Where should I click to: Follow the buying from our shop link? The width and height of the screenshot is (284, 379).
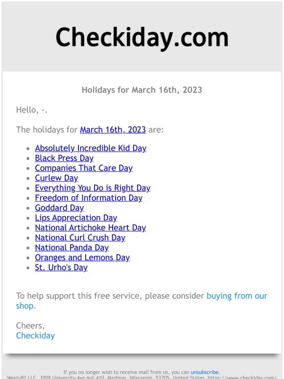(x=237, y=296)
